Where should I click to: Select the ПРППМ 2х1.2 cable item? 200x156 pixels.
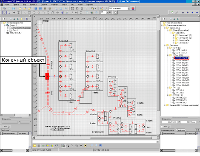(x=181, y=102)
